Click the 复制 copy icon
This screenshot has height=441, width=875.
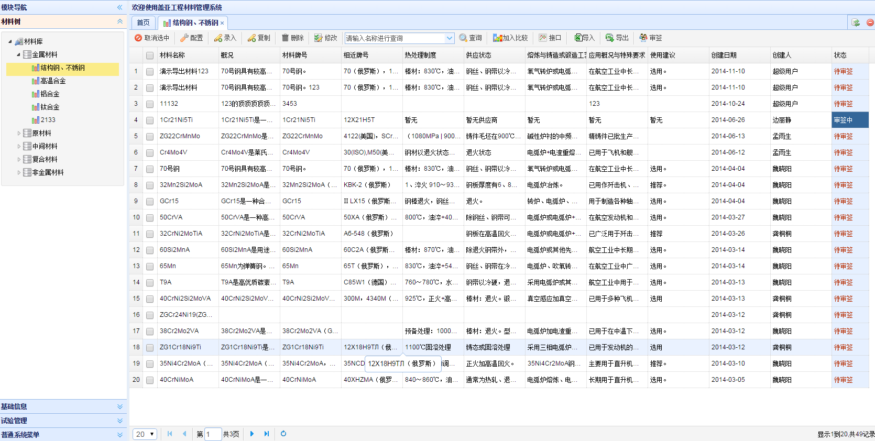coord(251,38)
